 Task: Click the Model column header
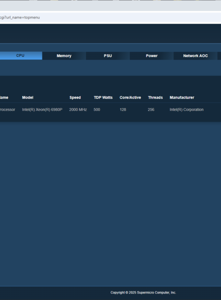(x=28, y=97)
